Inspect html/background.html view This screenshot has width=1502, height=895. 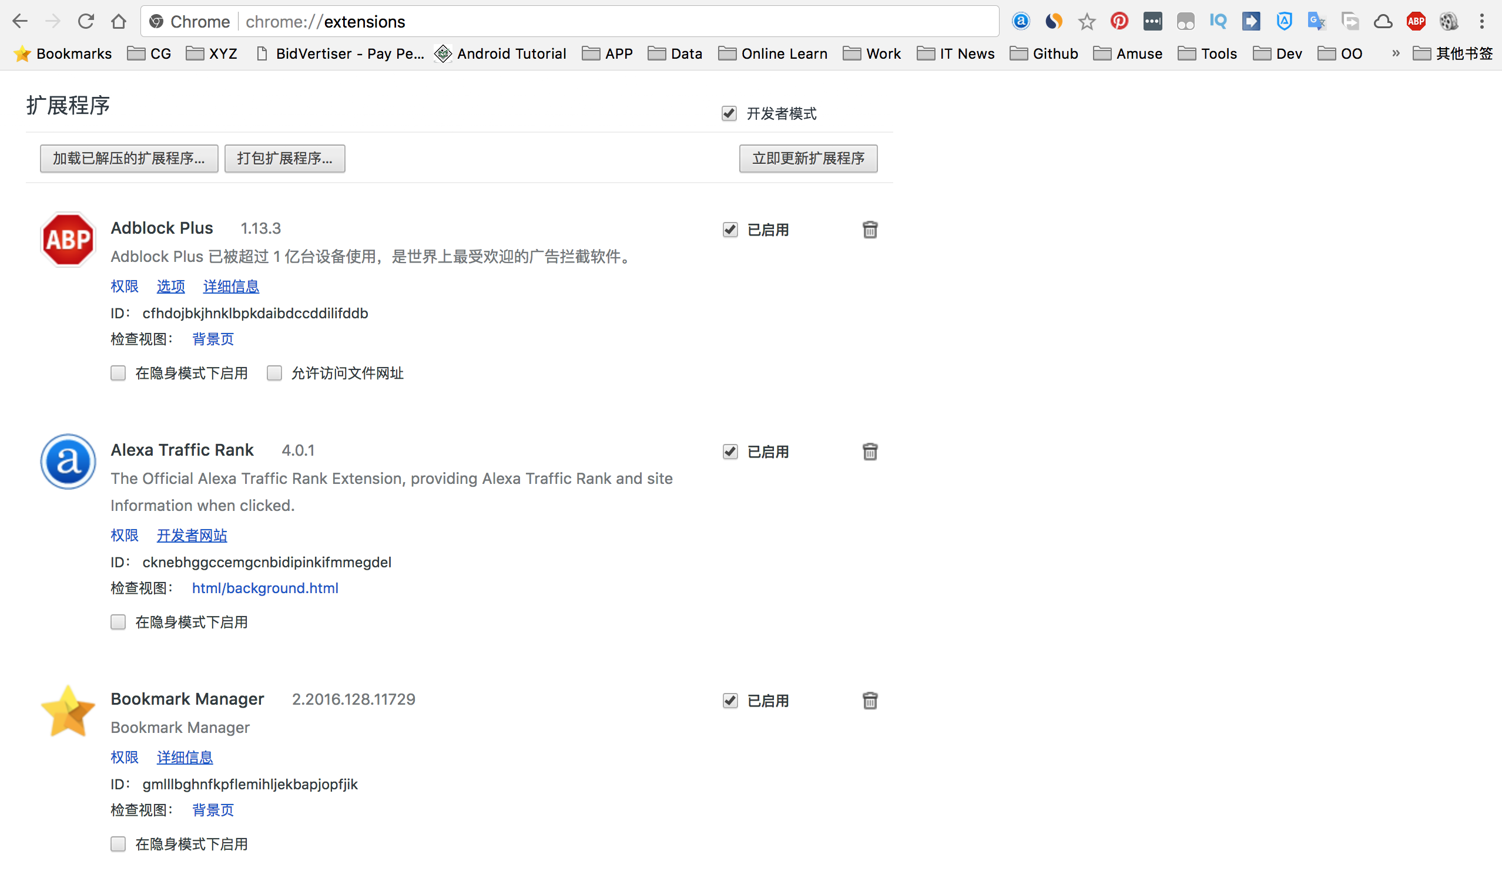[265, 588]
